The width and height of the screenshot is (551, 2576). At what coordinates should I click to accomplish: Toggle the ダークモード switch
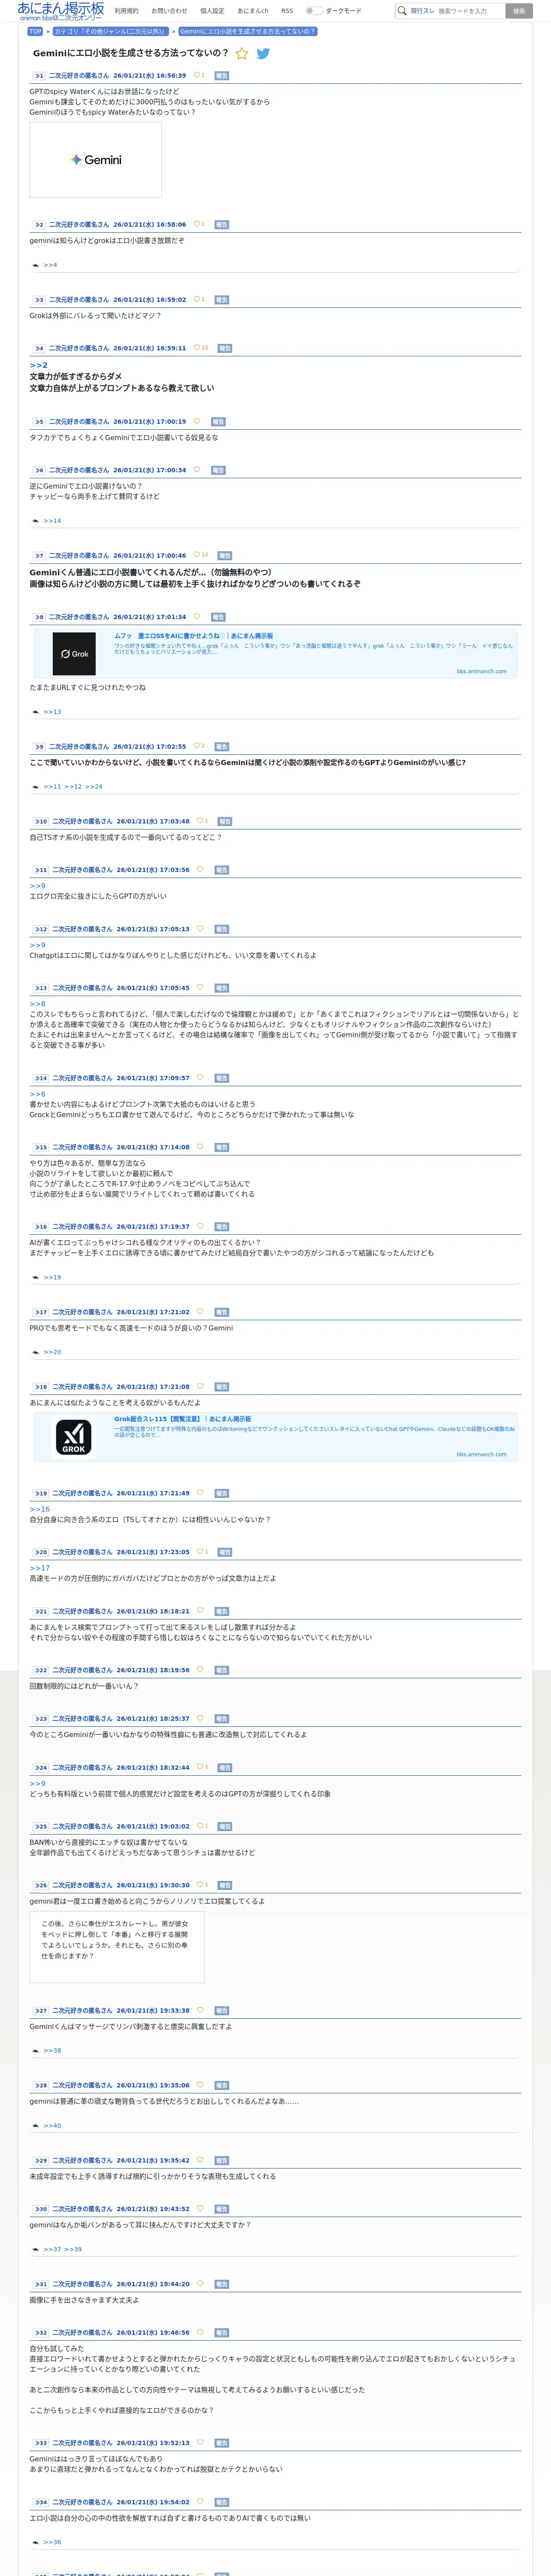coord(314,11)
